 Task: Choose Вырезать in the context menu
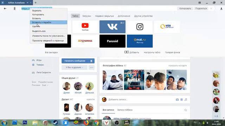pyautogui.click(x=49, y=10)
